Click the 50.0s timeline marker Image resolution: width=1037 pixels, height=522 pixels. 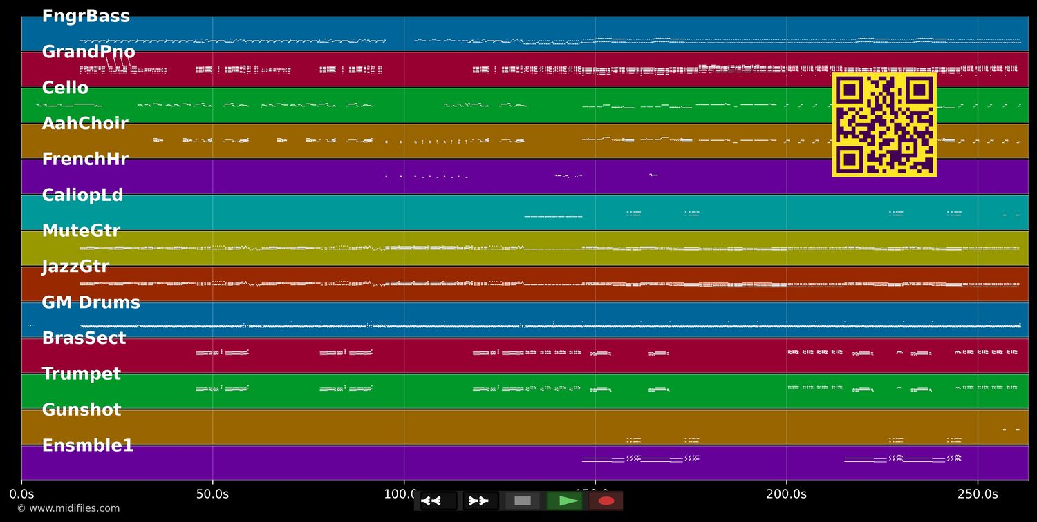(214, 494)
